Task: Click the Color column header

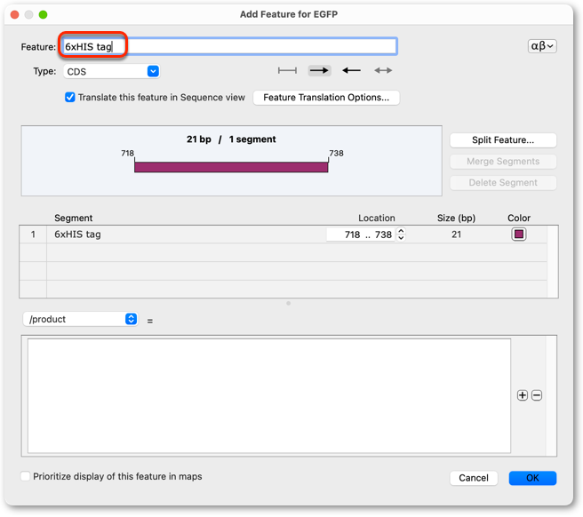Action: (519, 218)
